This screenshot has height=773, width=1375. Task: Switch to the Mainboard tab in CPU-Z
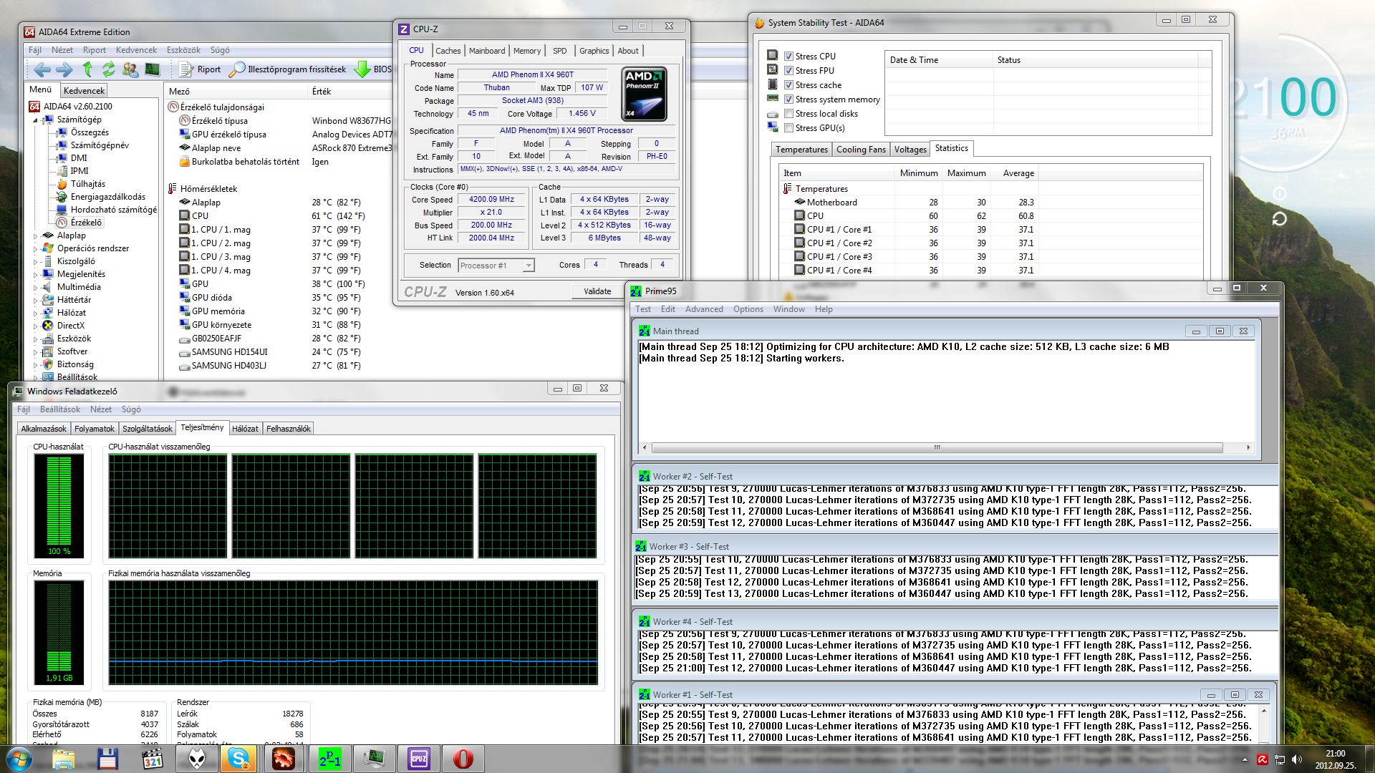[x=487, y=51]
